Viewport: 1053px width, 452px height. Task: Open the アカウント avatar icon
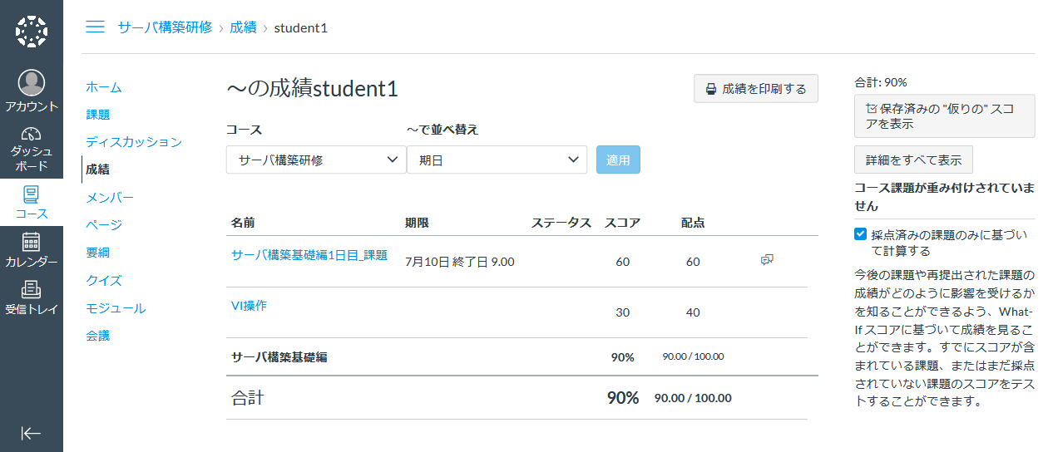[x=32, y=82]
